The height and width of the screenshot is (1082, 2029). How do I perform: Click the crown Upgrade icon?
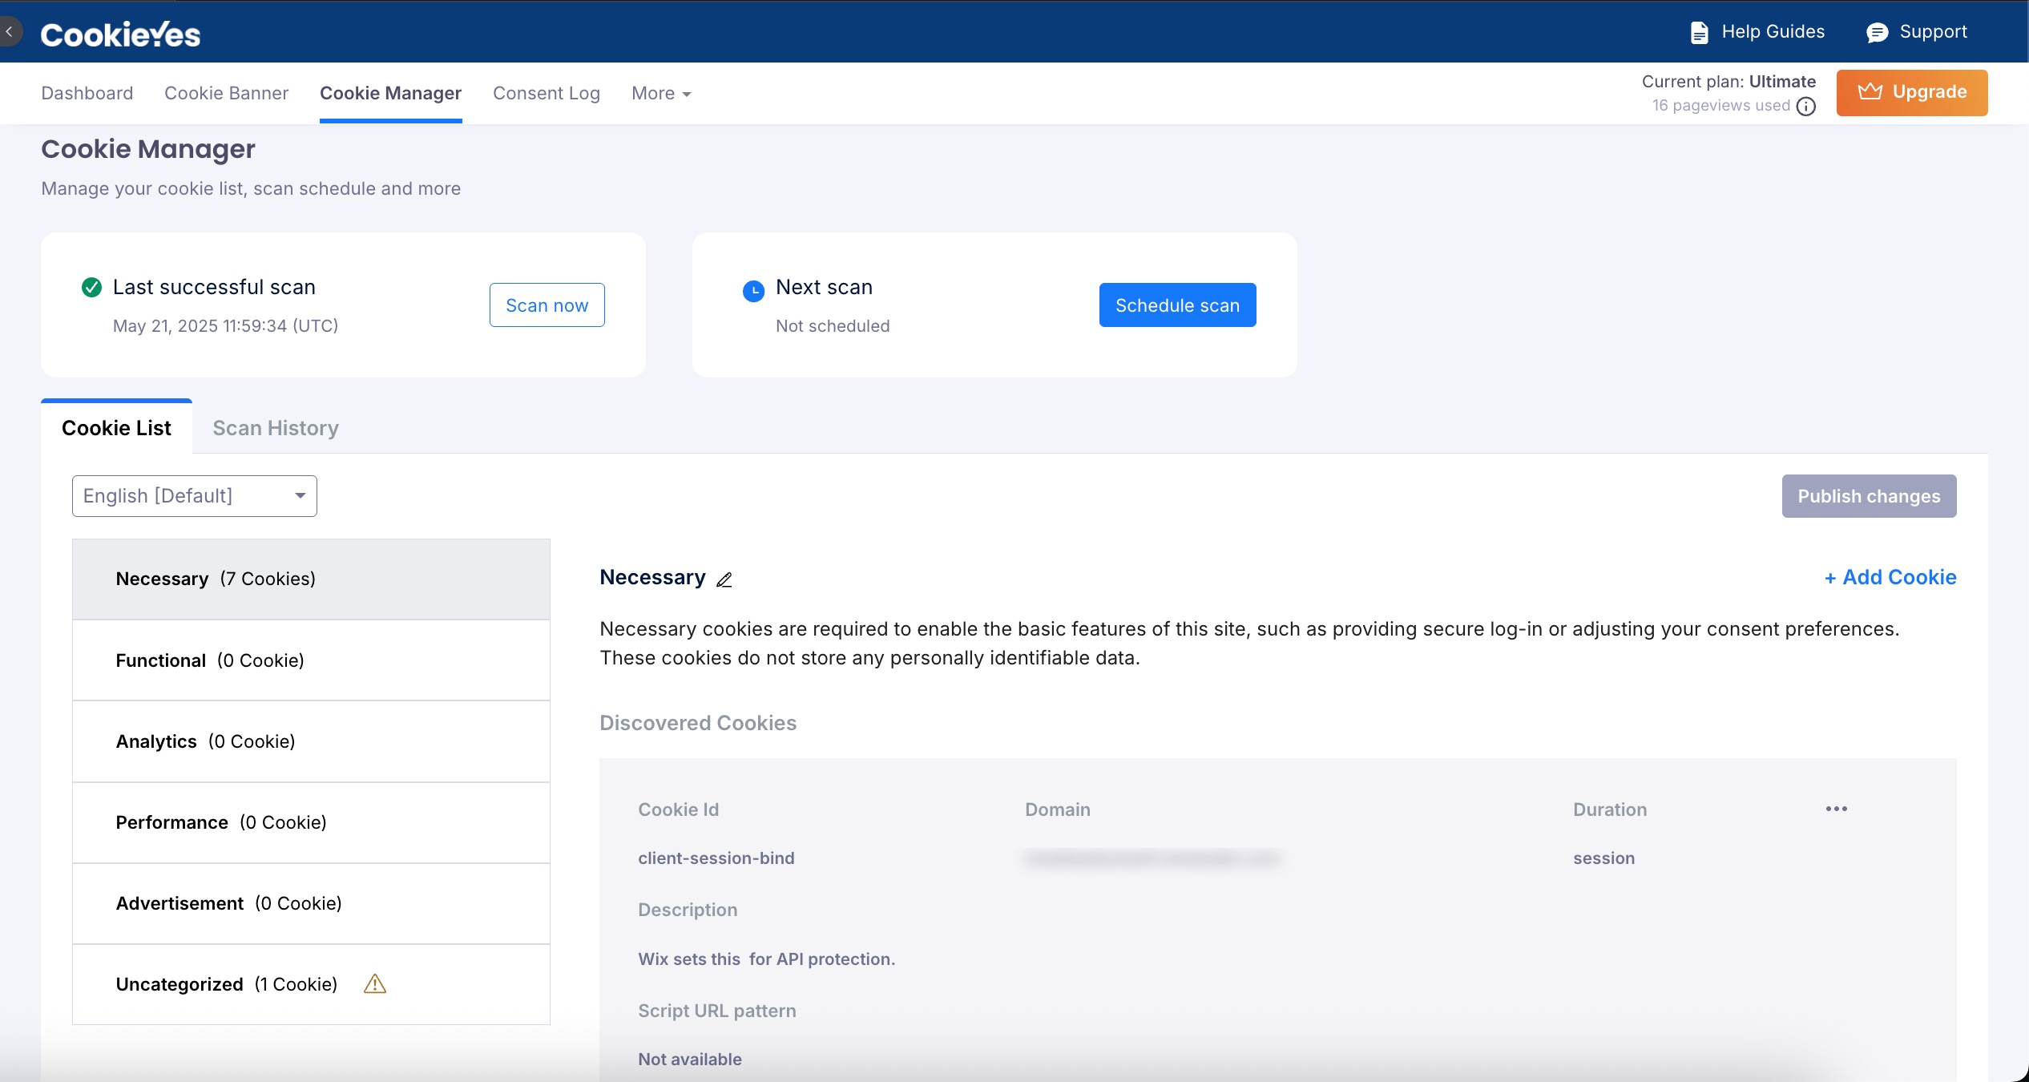(x=1870, y=91)
